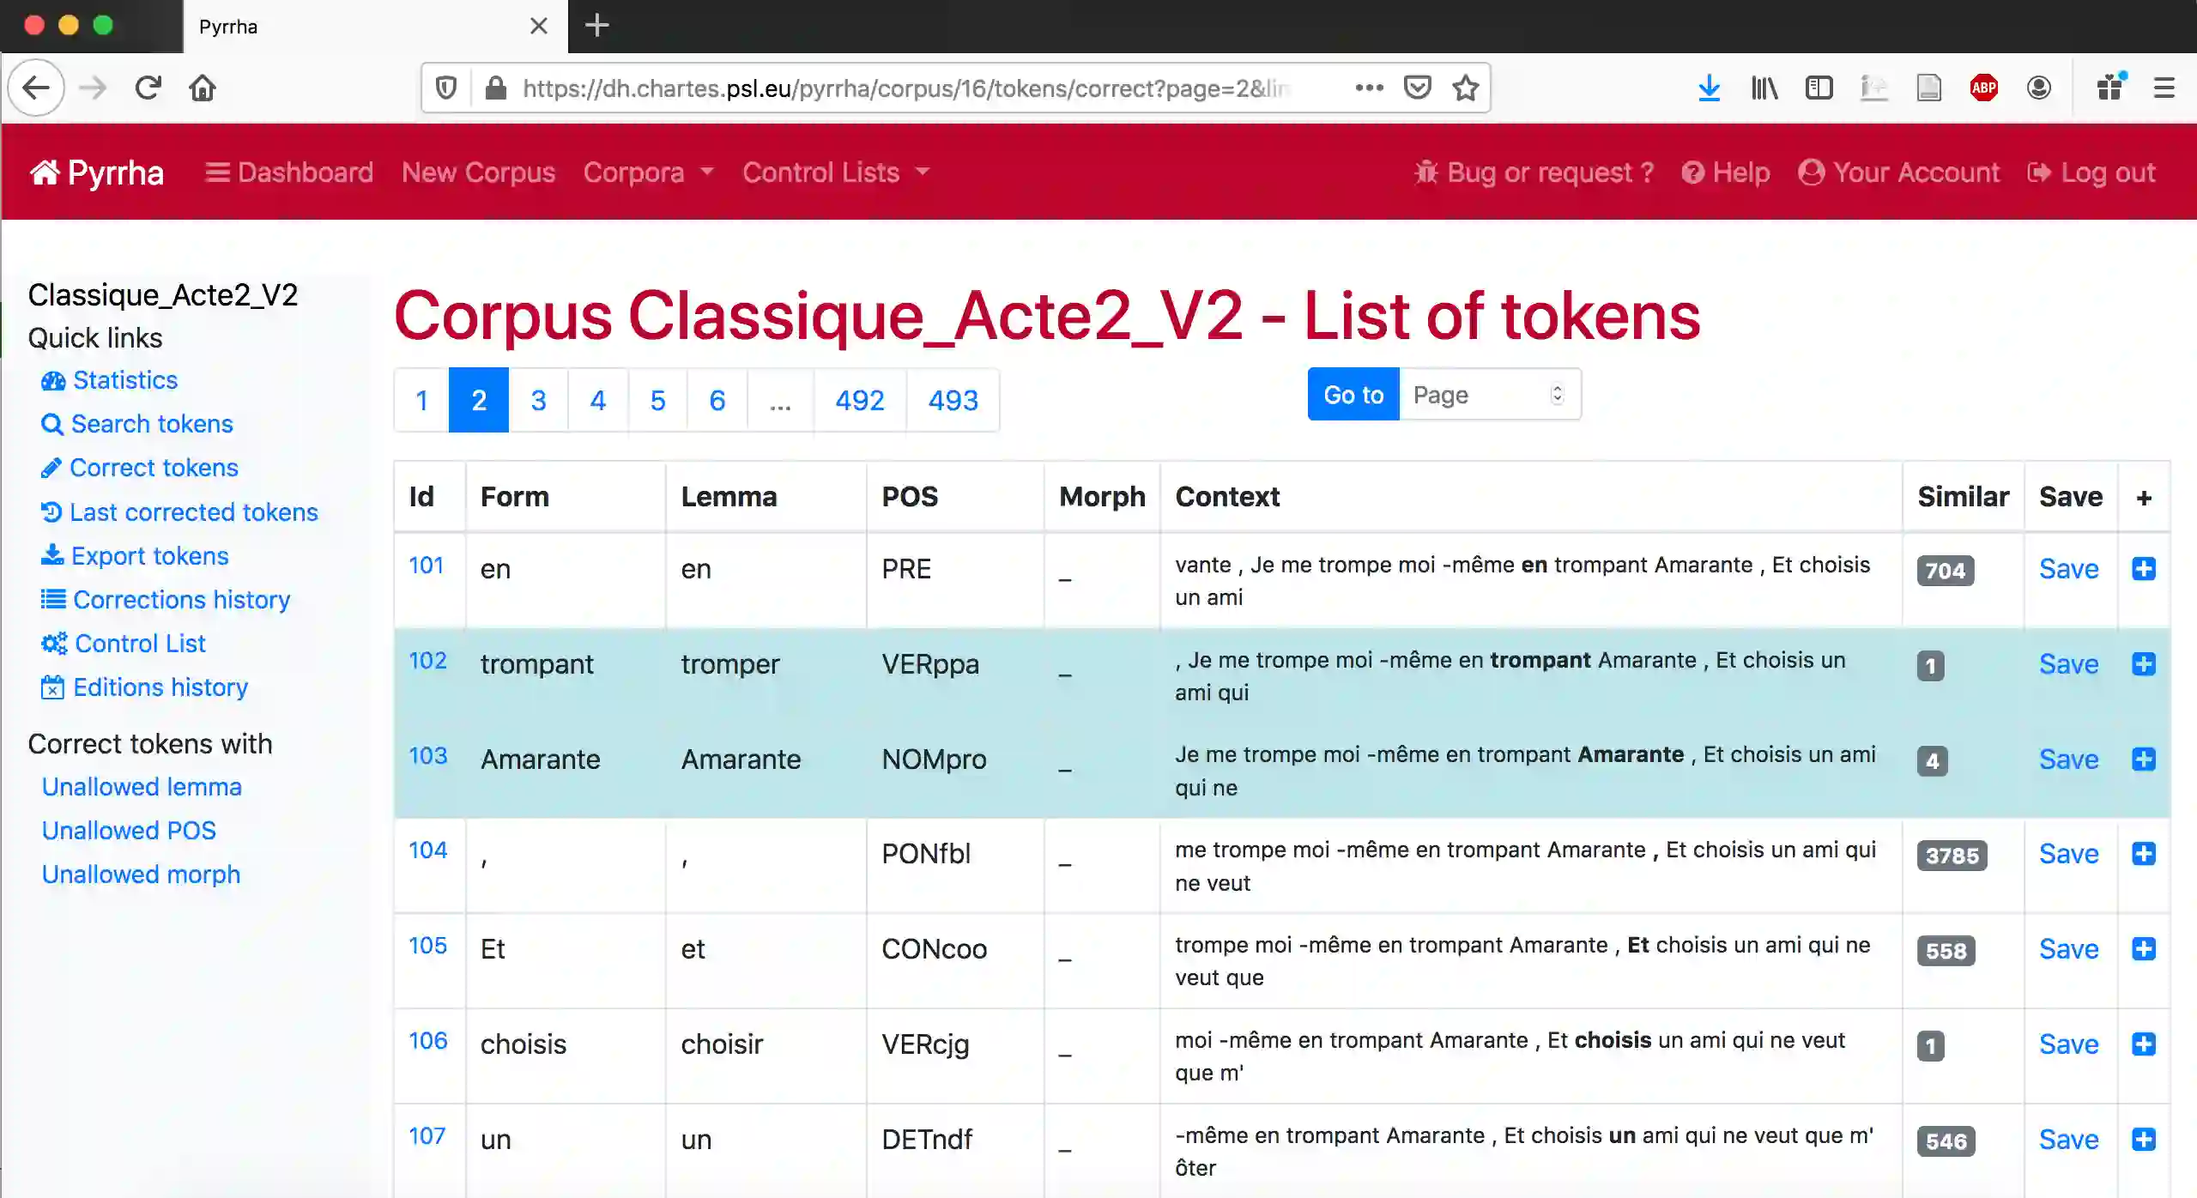The width and height of the screenshot is (2197, 1198).
Task: Open Dashboard in the navigation bar
Action: (289, 172)
